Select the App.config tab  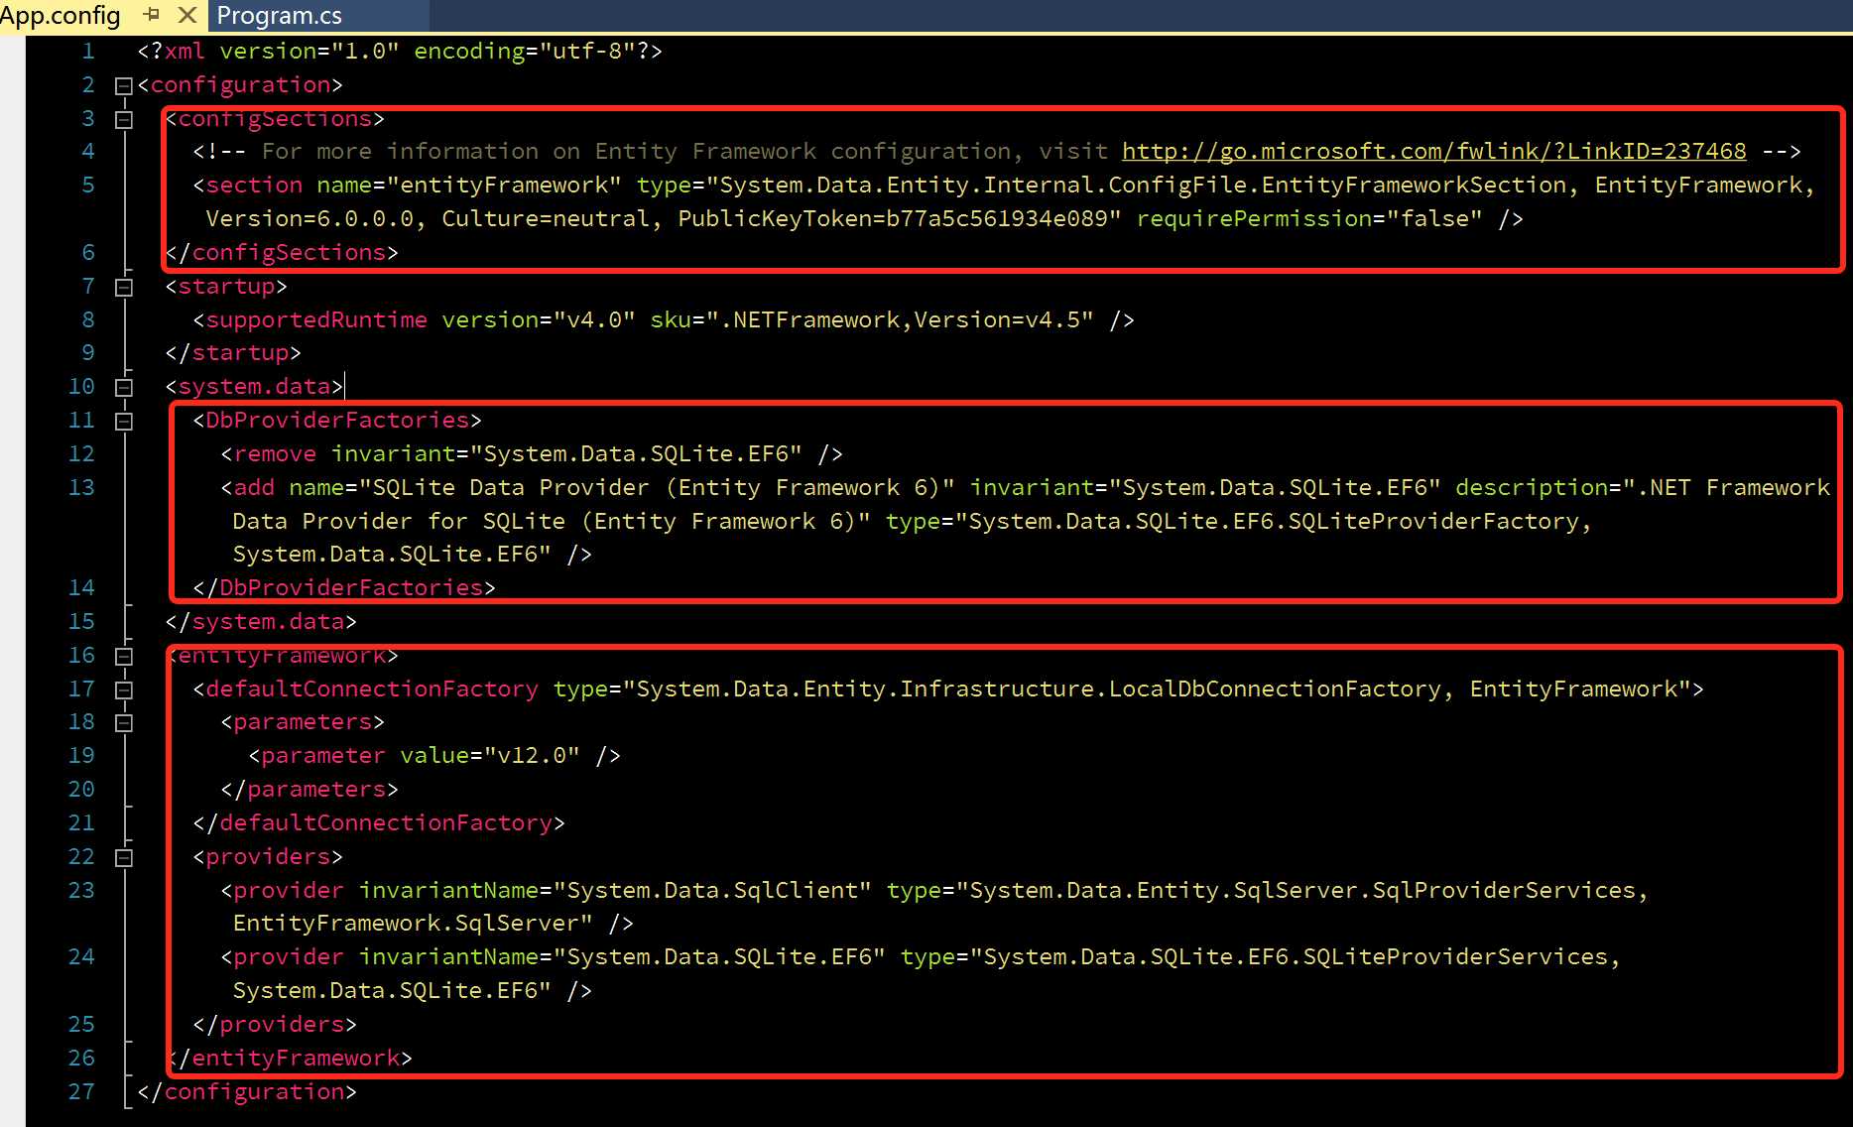tap(61, 16)
